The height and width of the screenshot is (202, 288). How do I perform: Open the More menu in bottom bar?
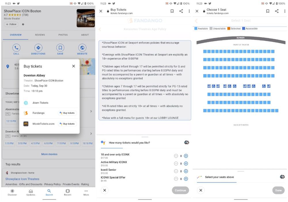tap(86, 192)
